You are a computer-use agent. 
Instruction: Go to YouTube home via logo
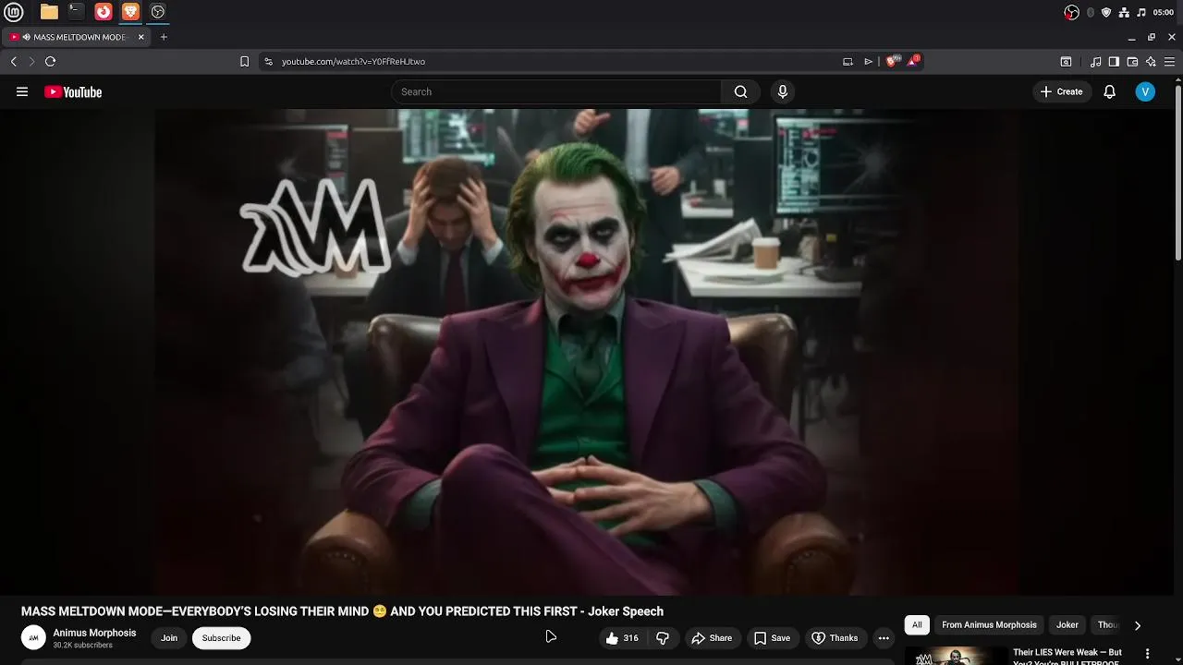73,91
